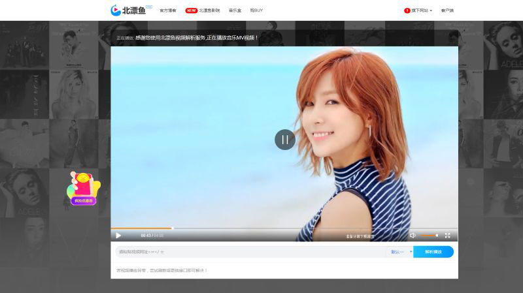Click the blue 解析播放 button
The height and width of the screenshot is (293, 523).
[433, 252]
